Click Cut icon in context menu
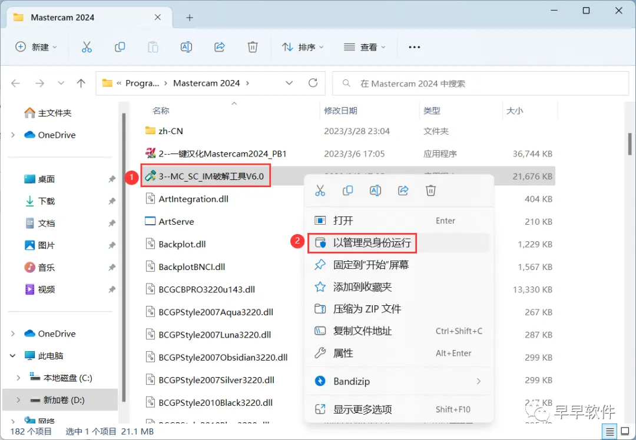 320,191
